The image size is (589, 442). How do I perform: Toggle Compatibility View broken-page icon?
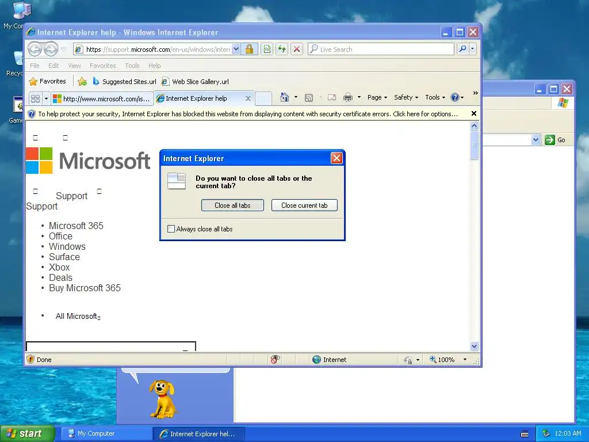pyautogui.click(x=267, y=49)
